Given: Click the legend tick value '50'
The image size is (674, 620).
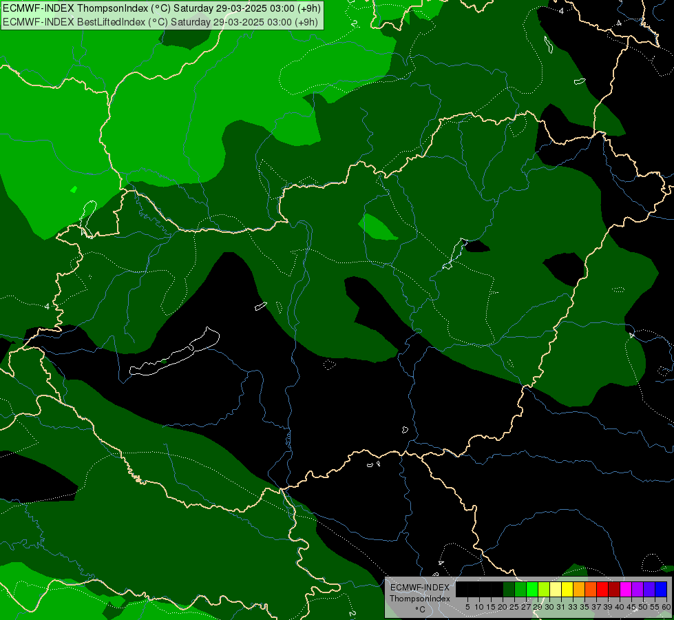Looking at the screenshot, I should tap(643, 607).
